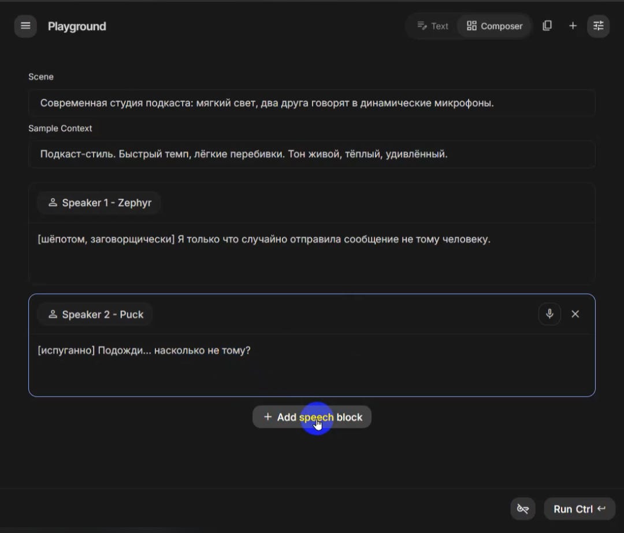Click the Scene description input field
The height and width of the screenshot is (533, 624).
311,103
